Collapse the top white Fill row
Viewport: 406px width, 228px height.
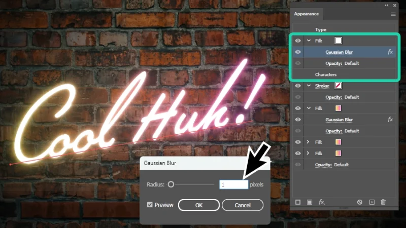click(x=309, y=41)
